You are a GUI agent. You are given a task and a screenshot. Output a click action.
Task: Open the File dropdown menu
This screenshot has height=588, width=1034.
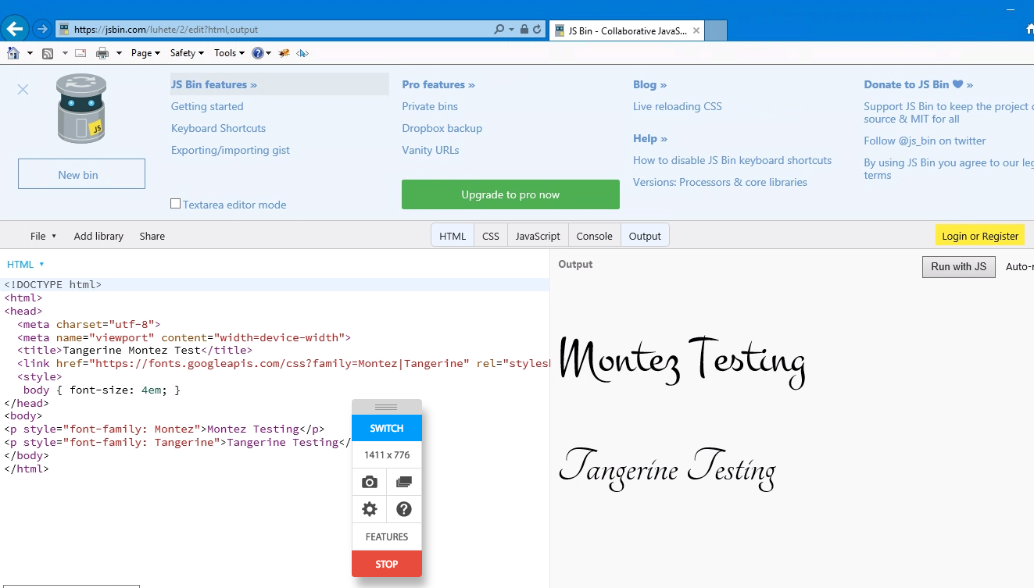click(x=43, y=236)
